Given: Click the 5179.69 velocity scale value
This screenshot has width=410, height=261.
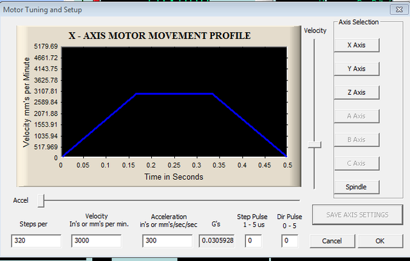Looking at the screenshot, I should [x=46, y=47].
